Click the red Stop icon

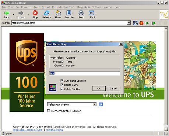[35, 13]
